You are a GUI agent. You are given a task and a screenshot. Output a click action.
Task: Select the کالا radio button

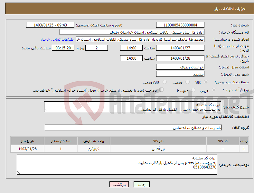coord(206,82)
